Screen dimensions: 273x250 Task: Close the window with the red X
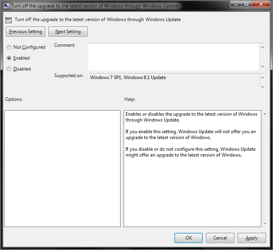pyautogui.click(x=261, y=4)
